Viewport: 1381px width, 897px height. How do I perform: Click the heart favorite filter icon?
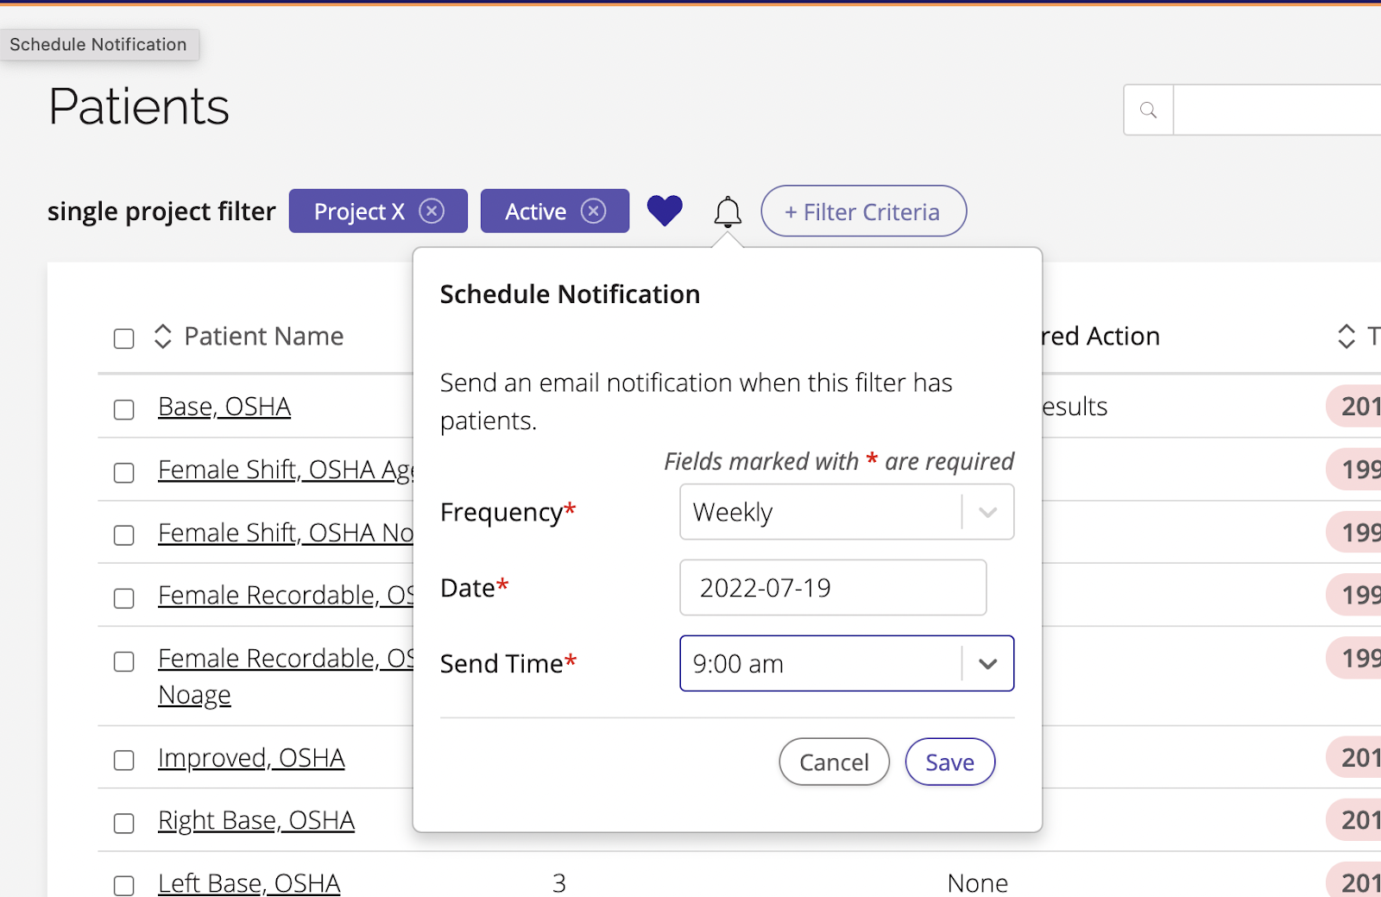click(665, 211)
